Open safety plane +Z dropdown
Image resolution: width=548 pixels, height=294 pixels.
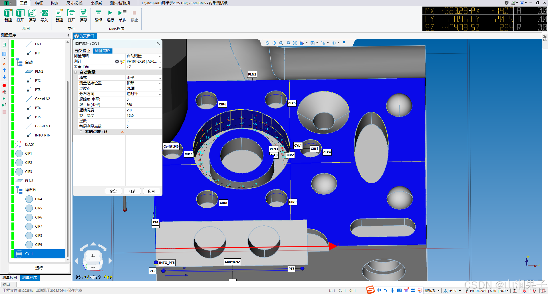tap(160, 67)
